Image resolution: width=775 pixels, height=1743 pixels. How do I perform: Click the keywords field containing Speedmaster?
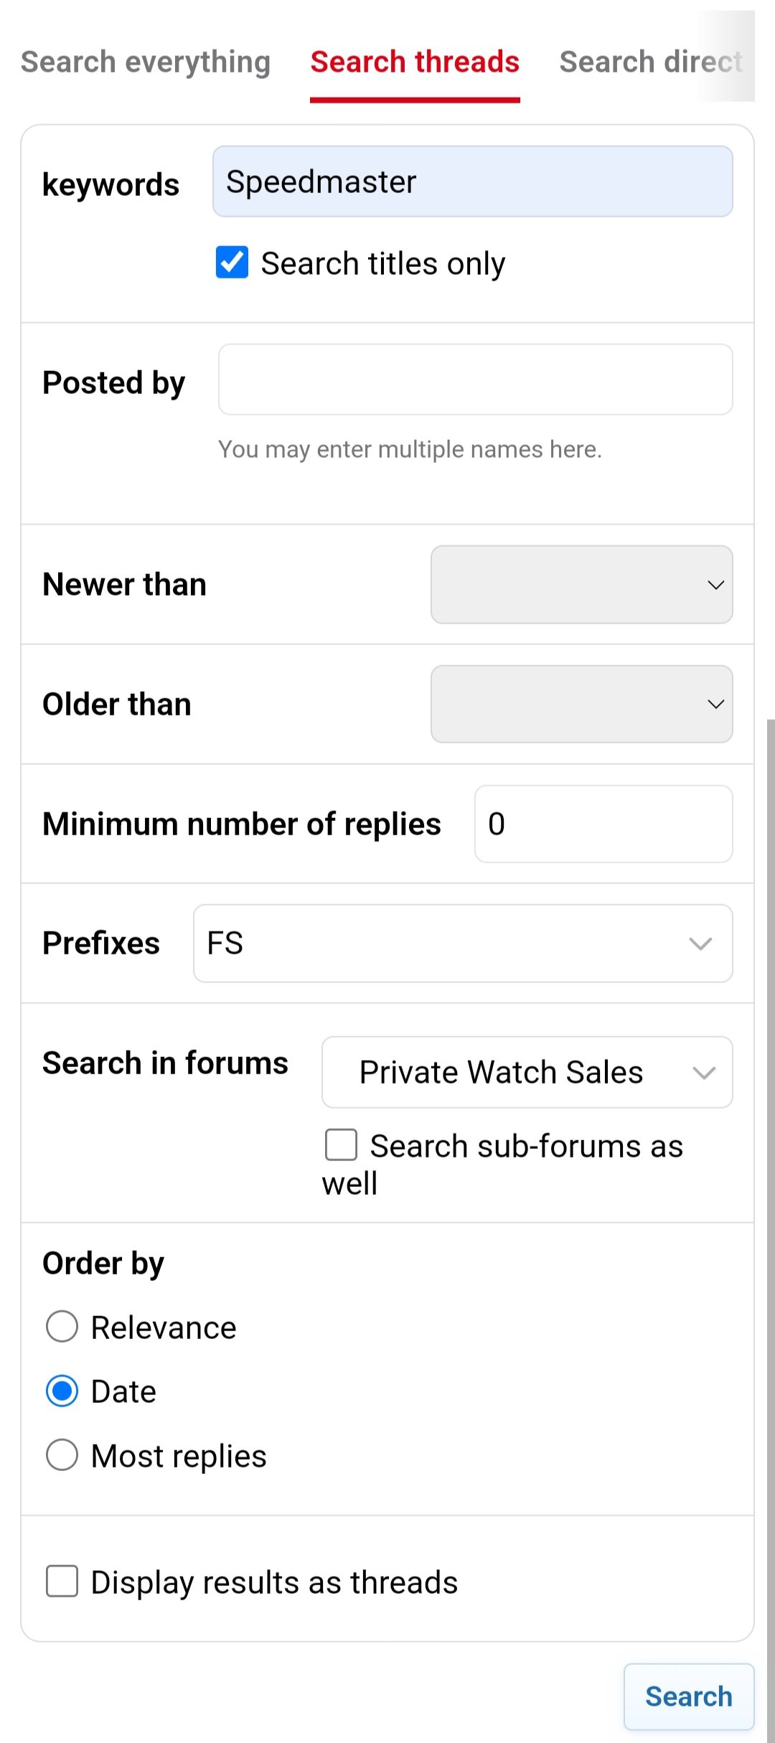[472, 182]
